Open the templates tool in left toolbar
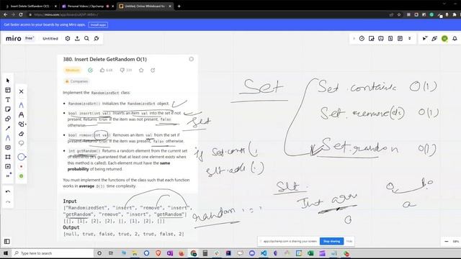The width and height of the screenshot is (461, 259). tap(8, 90)
